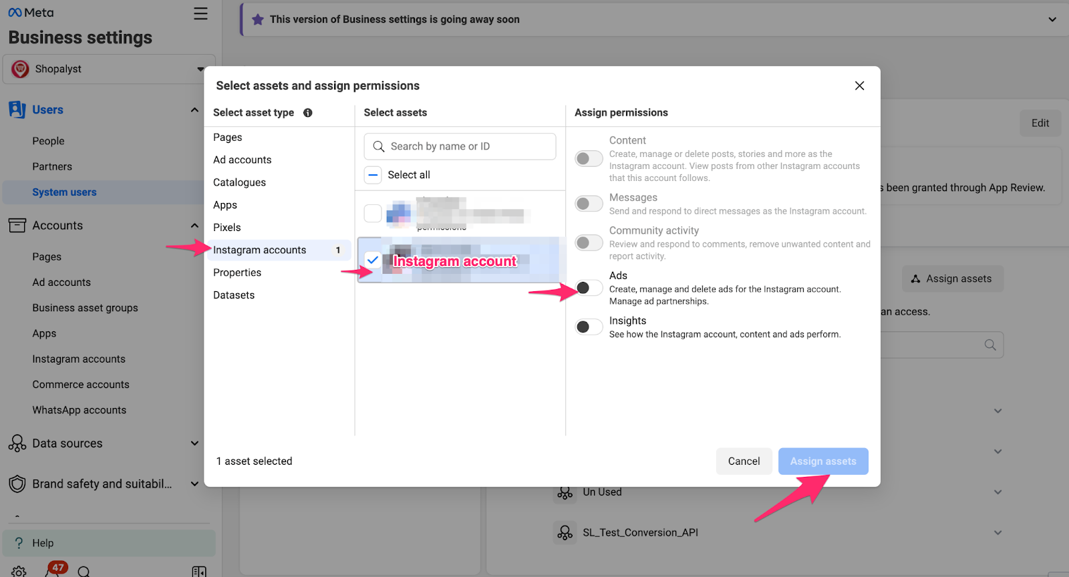
Task: Collapse the Accounts section
Action: click(194, 225)
